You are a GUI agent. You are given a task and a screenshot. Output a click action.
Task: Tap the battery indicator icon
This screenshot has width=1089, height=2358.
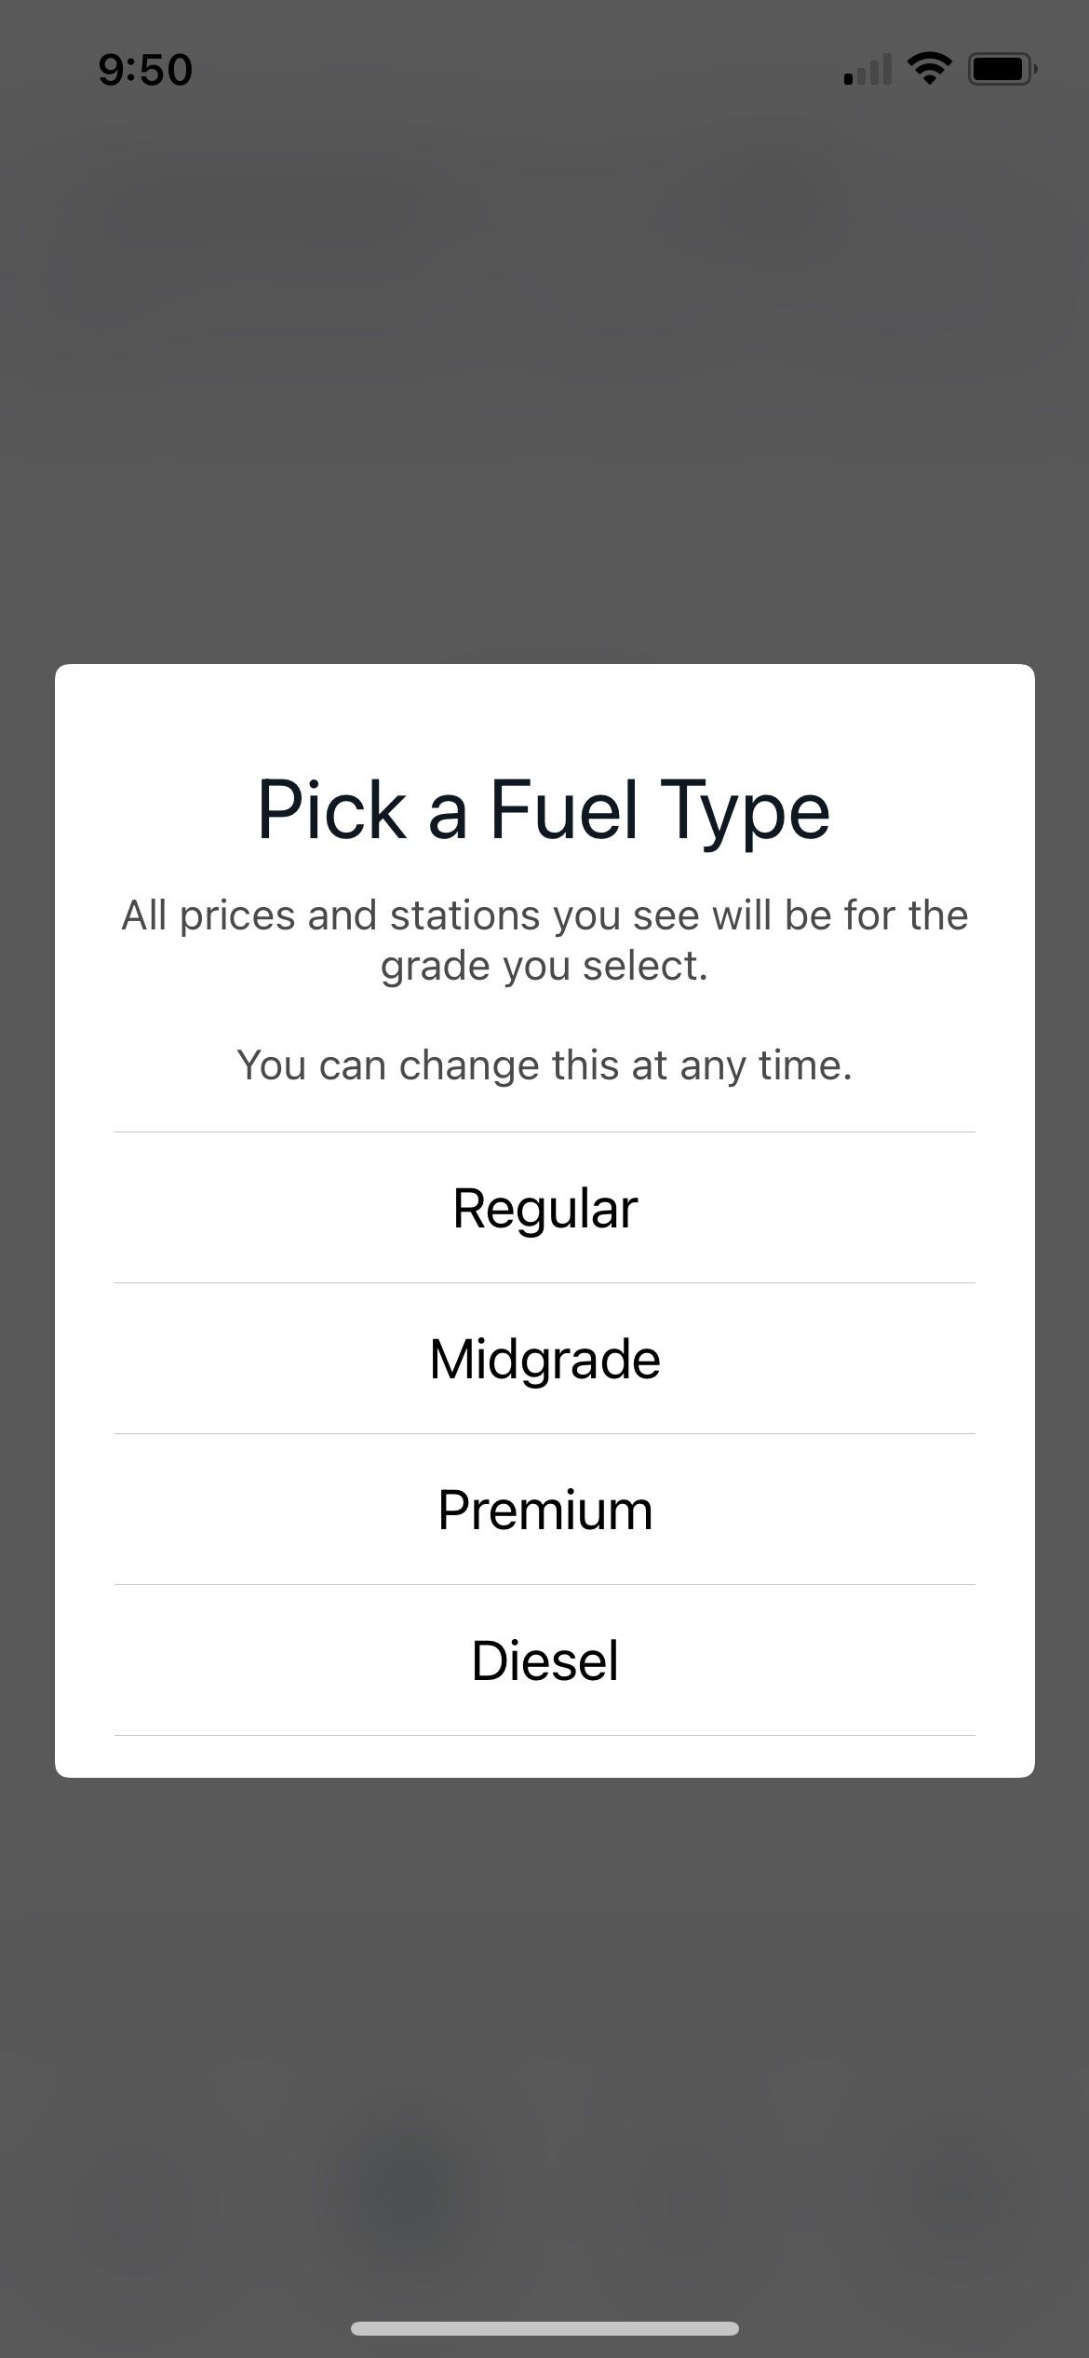[1002, 69]
